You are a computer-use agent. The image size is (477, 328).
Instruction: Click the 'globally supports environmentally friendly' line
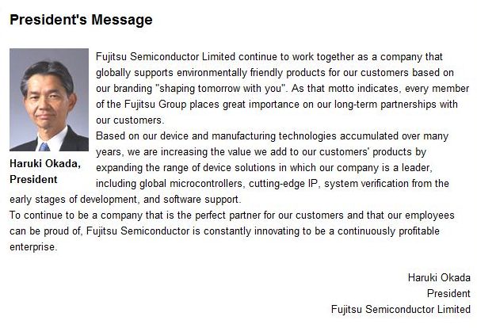pos(275,73)
